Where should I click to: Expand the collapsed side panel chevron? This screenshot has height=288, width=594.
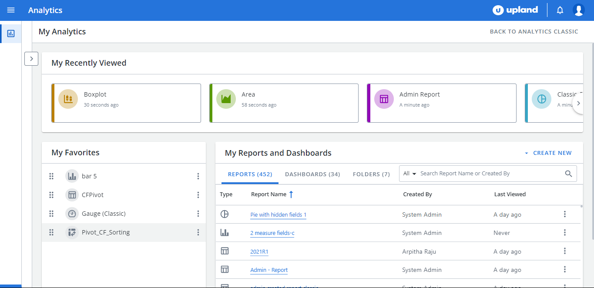31,59
